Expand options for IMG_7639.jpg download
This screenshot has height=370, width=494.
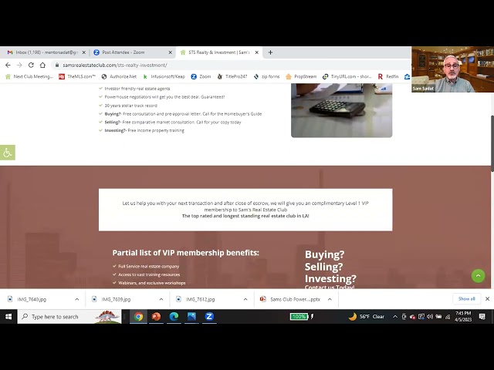coord(161,299)
